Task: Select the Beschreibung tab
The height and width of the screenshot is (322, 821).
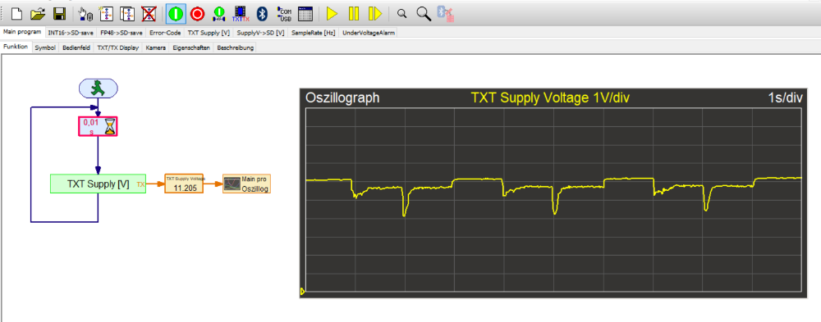Action: pyautogui.click(x=235, y=48)
